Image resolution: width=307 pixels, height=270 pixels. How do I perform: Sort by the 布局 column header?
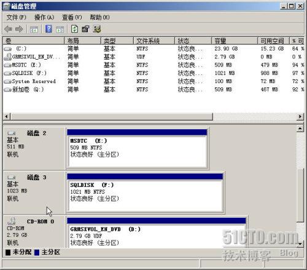tap(83, 41)
